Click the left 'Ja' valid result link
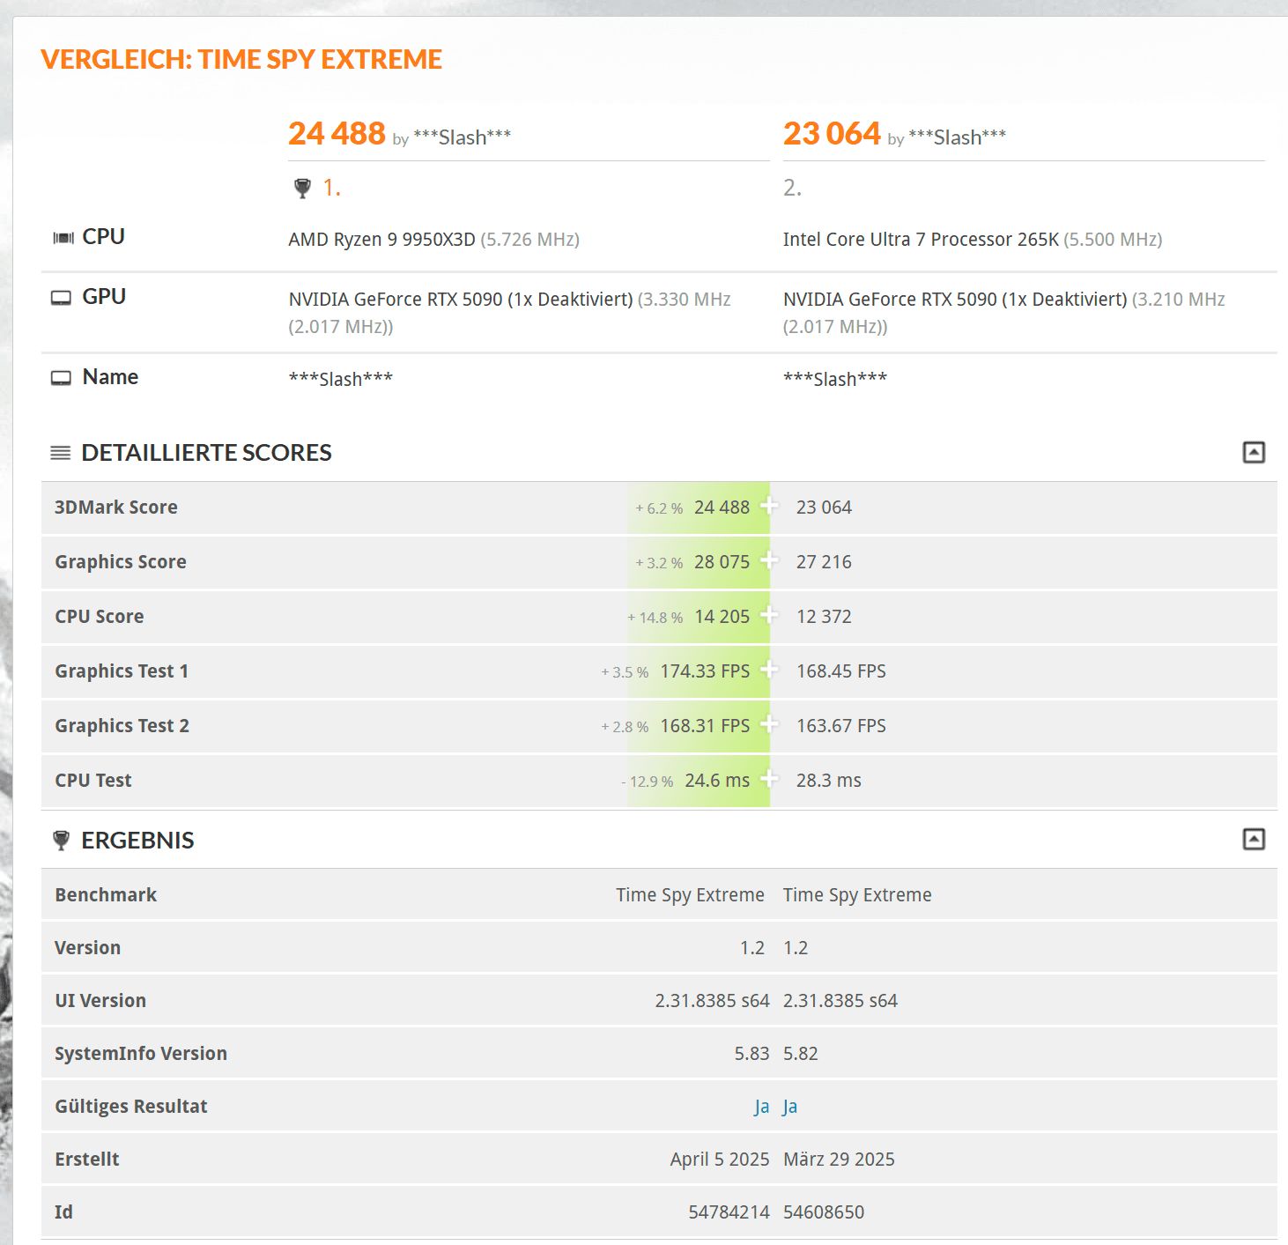The height and width of the screenshot is (1245, 1288). [762, 1107]
